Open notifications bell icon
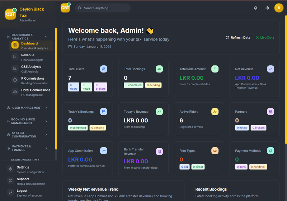The image size is (287, 201). (x=255, y=8)
